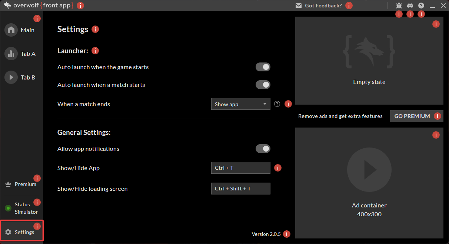Toggle Auto launch when the game starts

[263, 67]
